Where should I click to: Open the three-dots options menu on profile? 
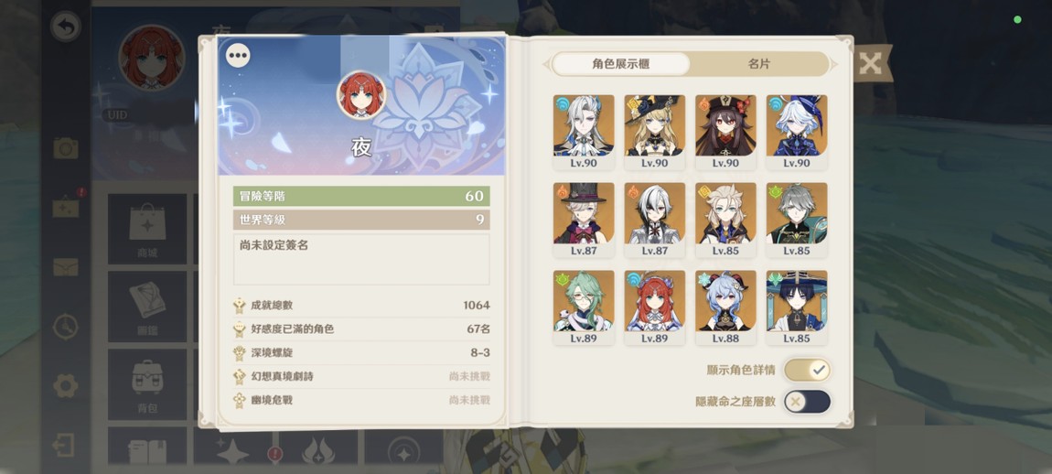point(238,55)
